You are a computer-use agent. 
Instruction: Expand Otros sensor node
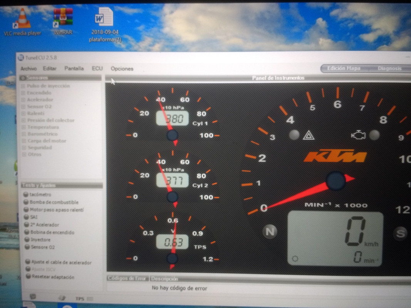point(24,154)
